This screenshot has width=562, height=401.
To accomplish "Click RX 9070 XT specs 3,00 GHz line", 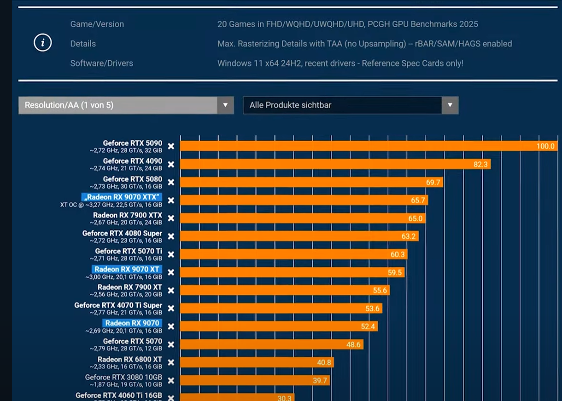I will tap(124, 277).
